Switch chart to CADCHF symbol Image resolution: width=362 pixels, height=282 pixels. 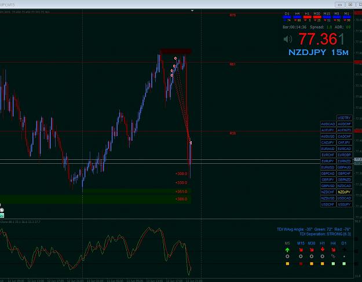click(x=345, y=137)
